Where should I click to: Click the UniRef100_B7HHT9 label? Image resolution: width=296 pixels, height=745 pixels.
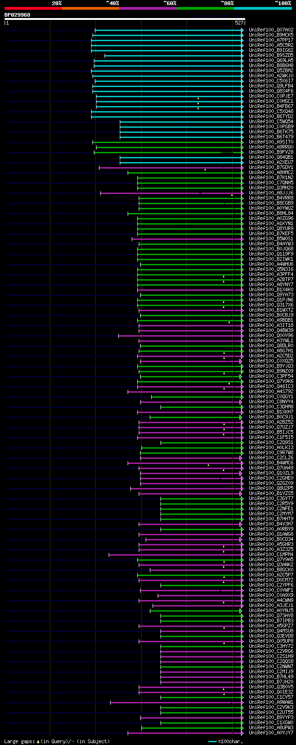coord(271,519)
